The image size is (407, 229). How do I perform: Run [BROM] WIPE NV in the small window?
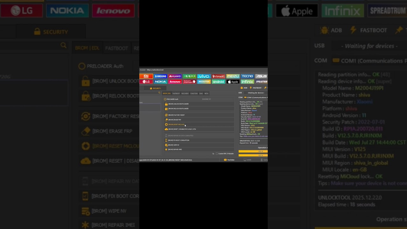tap(199, 145)
